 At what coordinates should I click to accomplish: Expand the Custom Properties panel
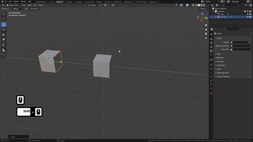pyautogui.click(x=233, y=77)
